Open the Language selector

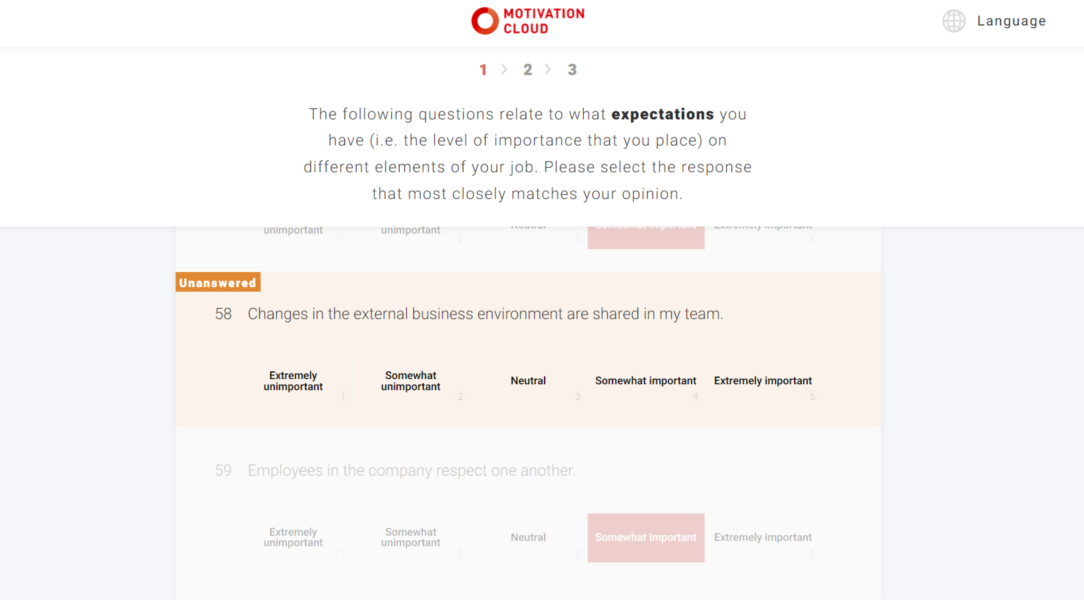[x=1011, y=21]
